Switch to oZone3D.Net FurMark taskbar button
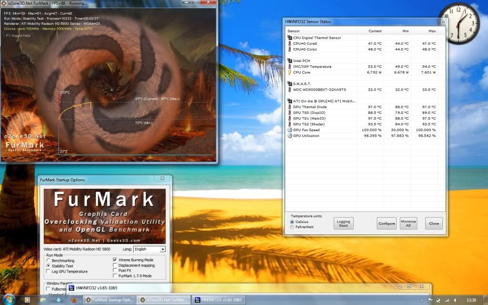Viewport: 488px width, 305px height. tap(164, 300)
